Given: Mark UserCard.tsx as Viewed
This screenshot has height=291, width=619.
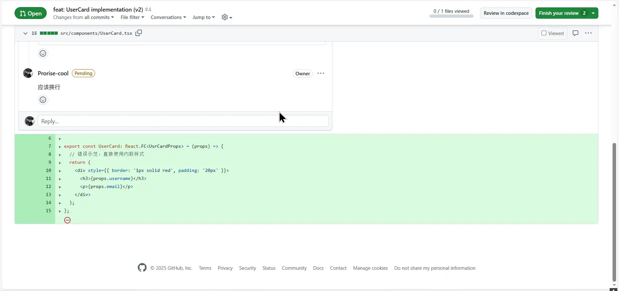Looking at the screenshot, I should (x=552, y=33).
